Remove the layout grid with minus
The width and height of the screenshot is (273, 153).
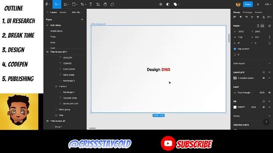[x=270, y=78]
